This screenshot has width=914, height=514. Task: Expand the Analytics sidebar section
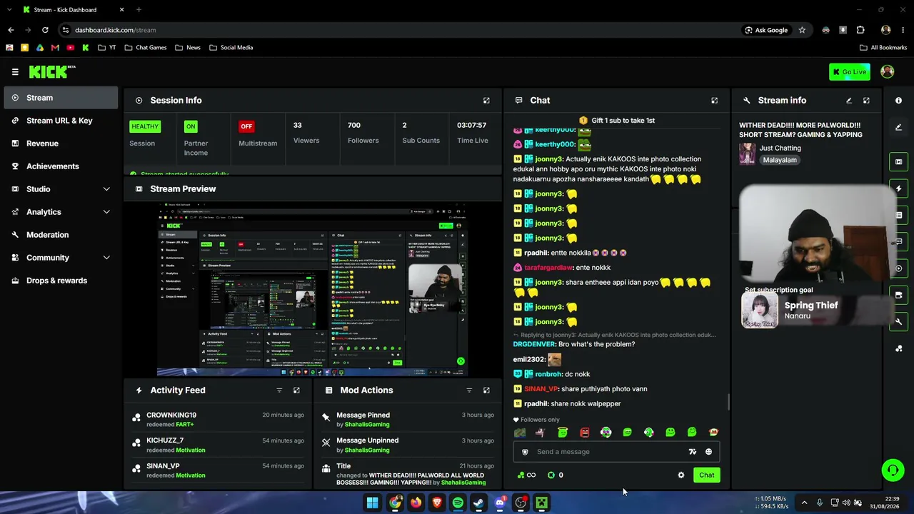(x=106, y=212)
